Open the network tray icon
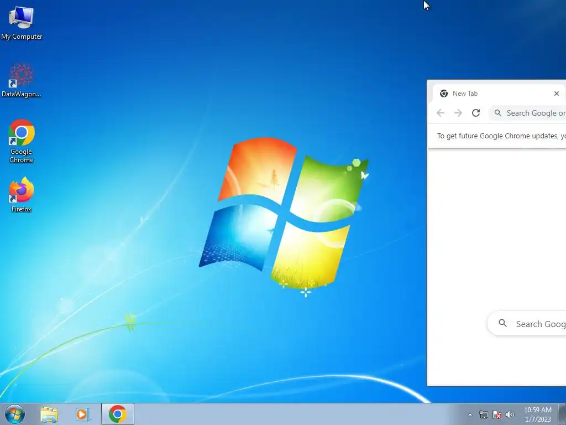Image resolution: width=566 pixels, height=425 pixels. (x=483, y=414)
